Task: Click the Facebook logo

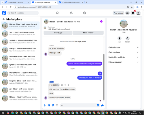Action: point(4,13)
